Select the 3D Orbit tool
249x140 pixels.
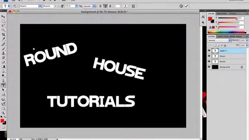[3, 104]
